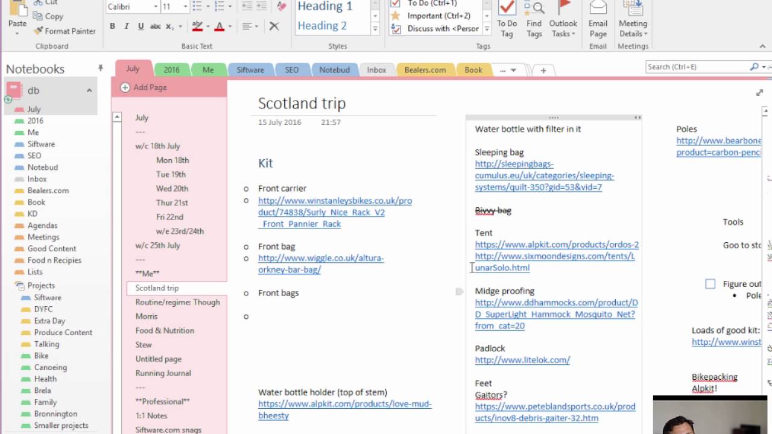Screen dimensions: 772x434
Task: Tick the Figure out checkbox
Action: click(710, 284)
